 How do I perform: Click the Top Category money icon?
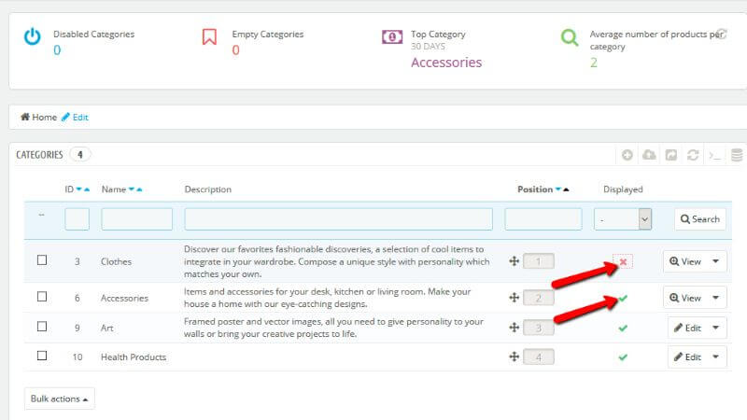pyautogui.click(x=392, y=36)
